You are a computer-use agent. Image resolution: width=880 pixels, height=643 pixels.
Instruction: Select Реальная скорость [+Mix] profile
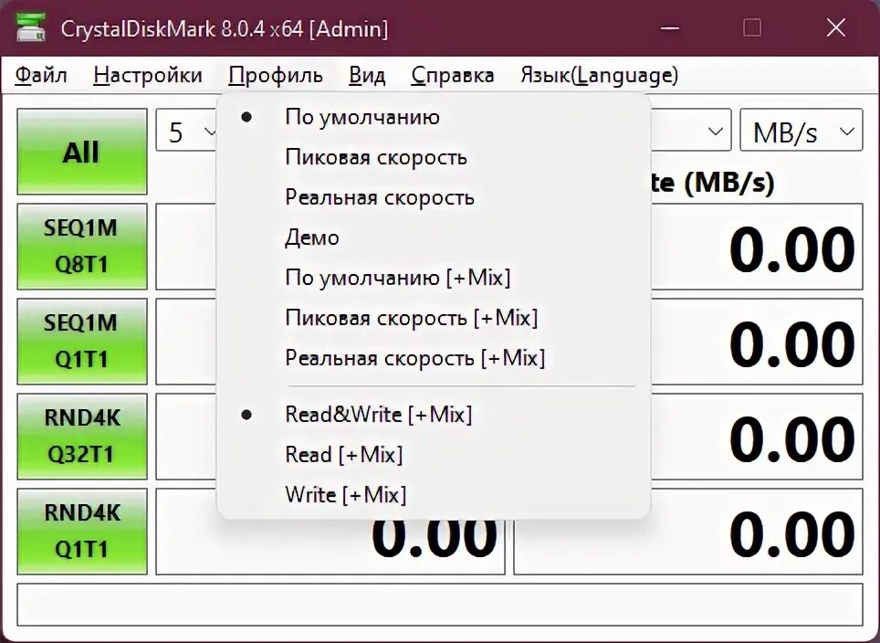434,358
